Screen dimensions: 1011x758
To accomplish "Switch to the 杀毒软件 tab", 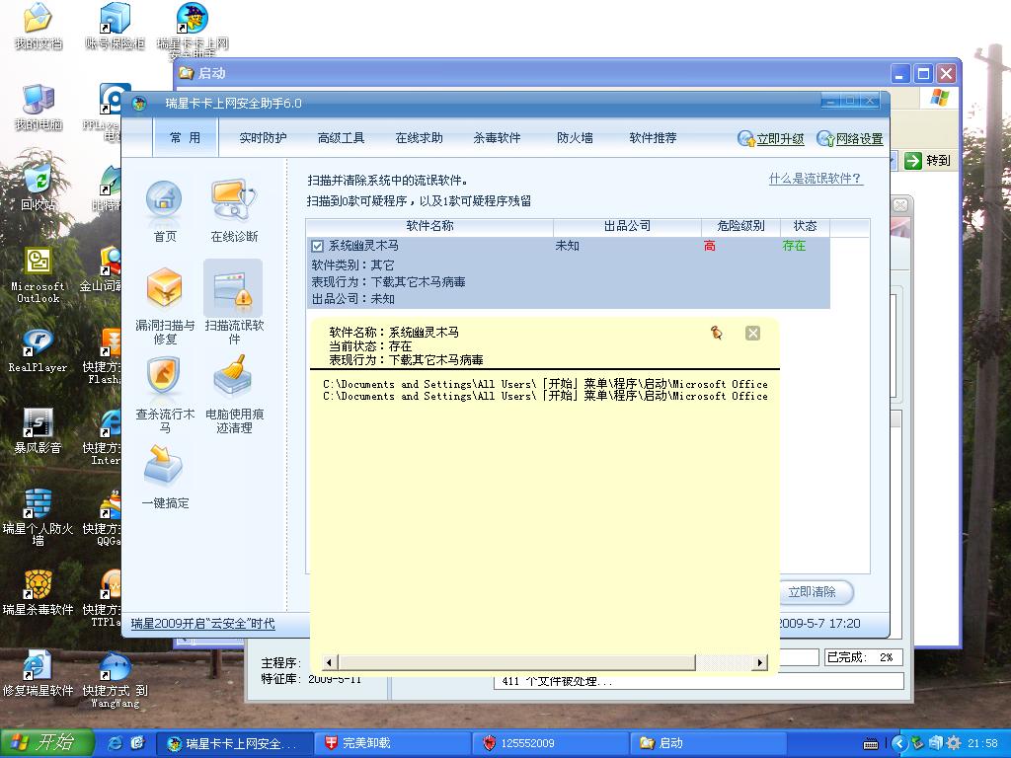I will [x=497, y=138].
